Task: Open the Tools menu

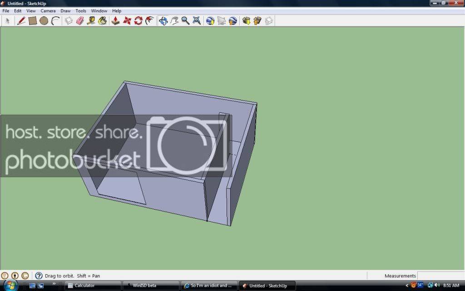Action: point(81,11)
